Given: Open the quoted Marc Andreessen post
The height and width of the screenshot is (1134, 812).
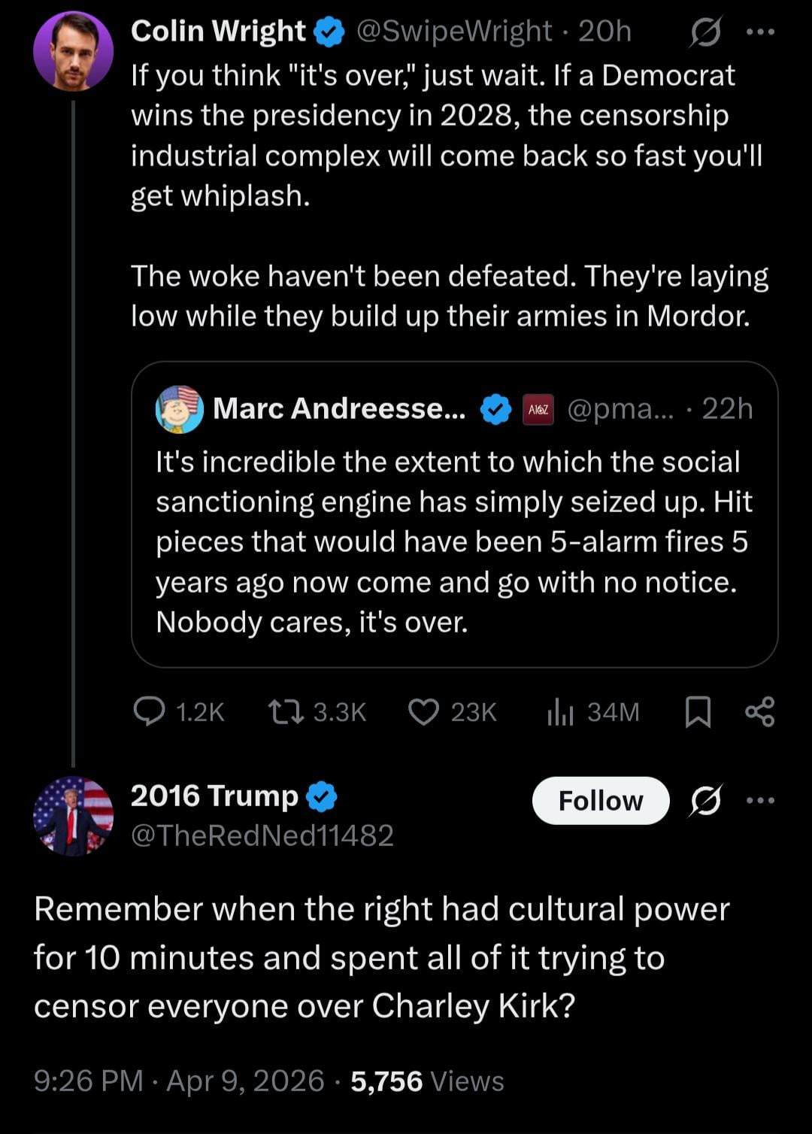Looking at the screenshot, I should (454, 541).
